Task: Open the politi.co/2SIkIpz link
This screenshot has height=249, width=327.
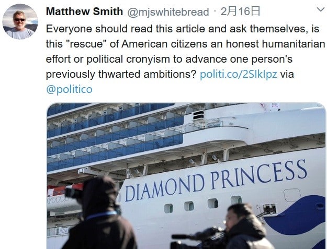Action: (239, 74)
